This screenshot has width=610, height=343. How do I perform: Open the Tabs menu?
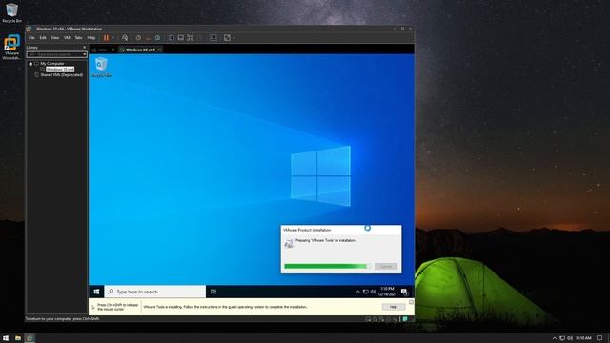pyautogui.click(x=78, y=38)
